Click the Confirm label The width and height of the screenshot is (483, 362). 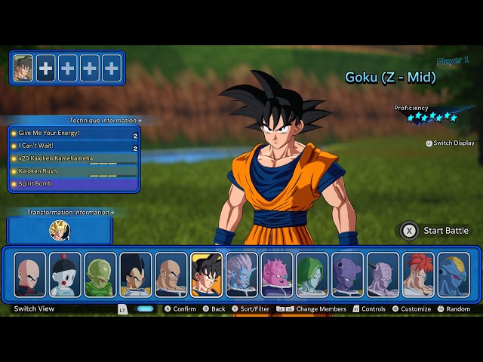point(184,309)
